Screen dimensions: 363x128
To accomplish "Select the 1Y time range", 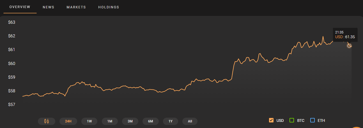I will coord(171,121).
